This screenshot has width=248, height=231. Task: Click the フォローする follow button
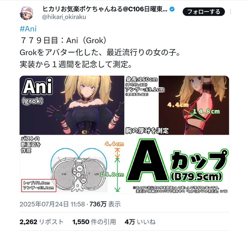pos(204,12)
